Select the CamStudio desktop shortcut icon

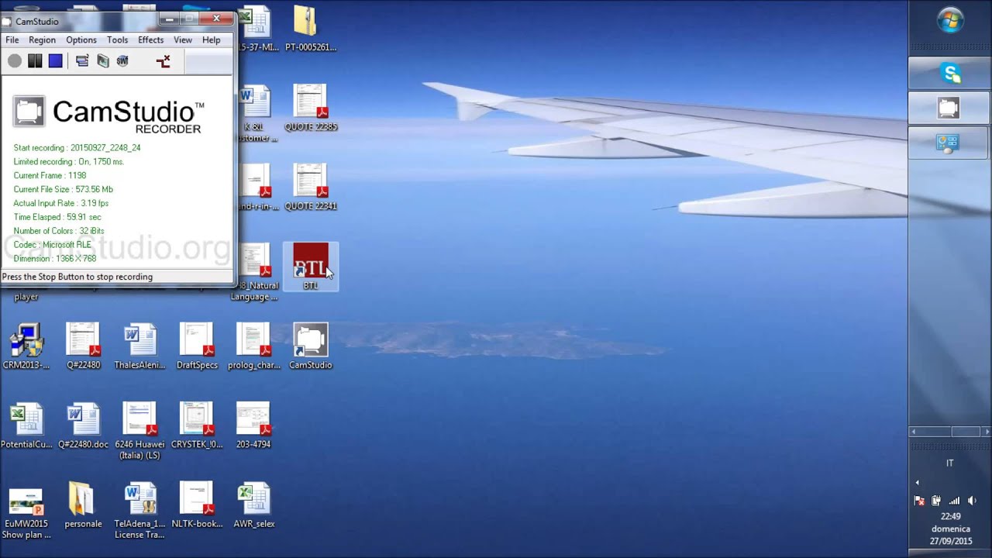(x=311, y=346)
